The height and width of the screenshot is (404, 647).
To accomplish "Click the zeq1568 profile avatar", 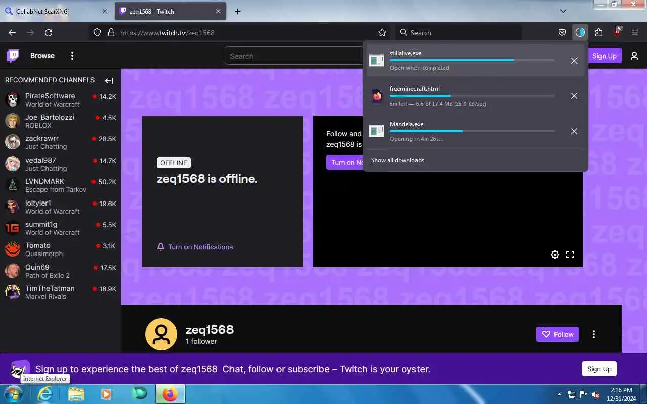I will [161, 334].
